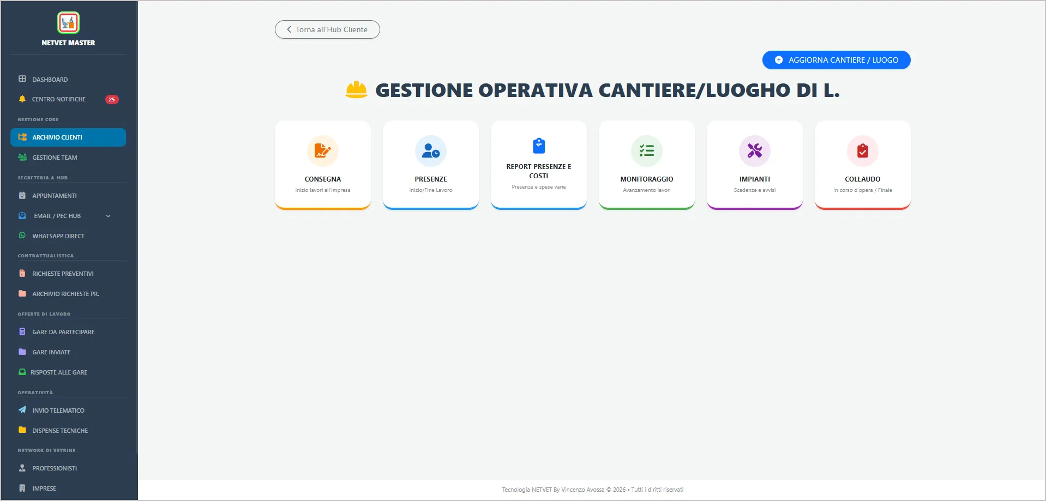This screenshot has width=1046, height=501.
Task: Click the 25 notifications badge
Action: coord(112,99)
